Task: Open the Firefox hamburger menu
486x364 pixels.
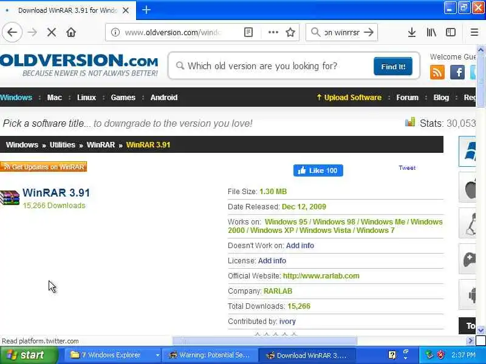Action: [474, 32]
